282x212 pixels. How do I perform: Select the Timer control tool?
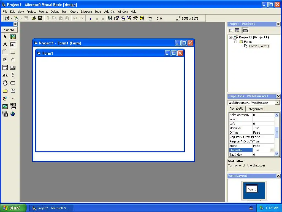click(5, 83)
